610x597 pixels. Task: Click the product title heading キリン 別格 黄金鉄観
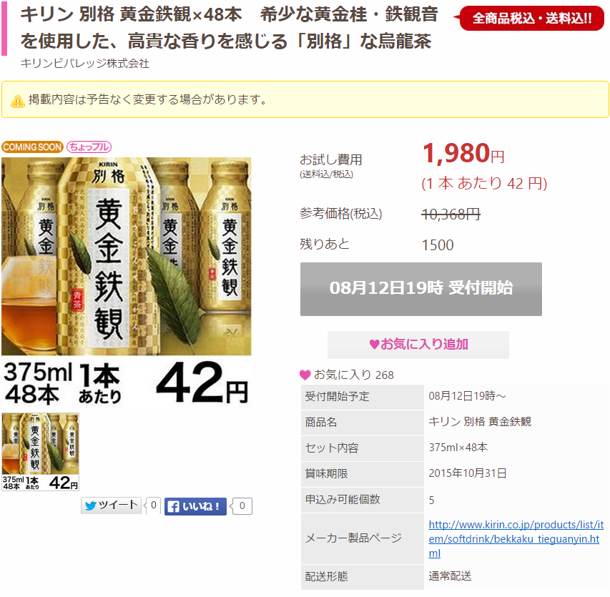pyautogui.click(x=229, y=28)
